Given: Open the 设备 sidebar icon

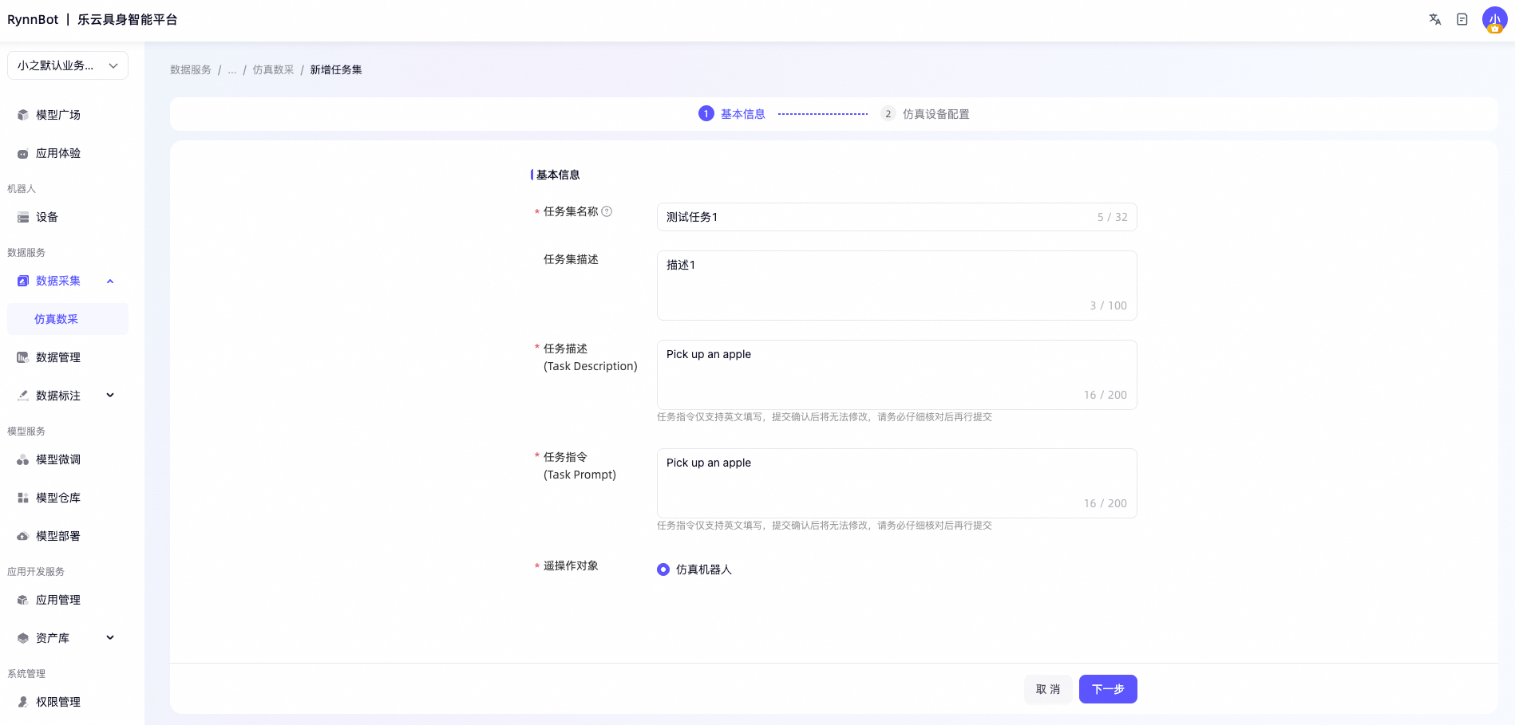Looking at the screenshot, I should tap(23, 217).
